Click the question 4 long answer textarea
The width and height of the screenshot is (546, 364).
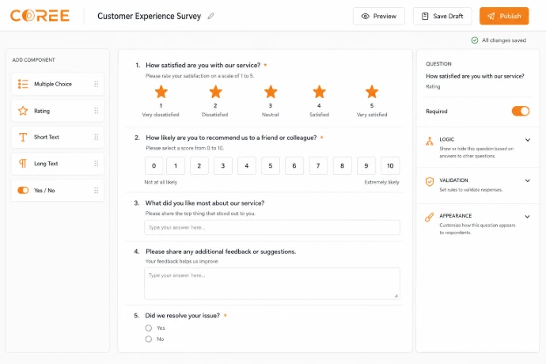[272, 283]
